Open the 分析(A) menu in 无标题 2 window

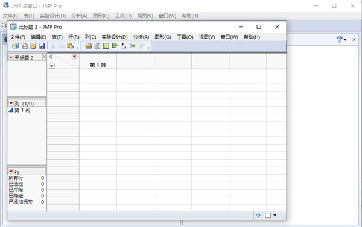click(x=141, y=37)
